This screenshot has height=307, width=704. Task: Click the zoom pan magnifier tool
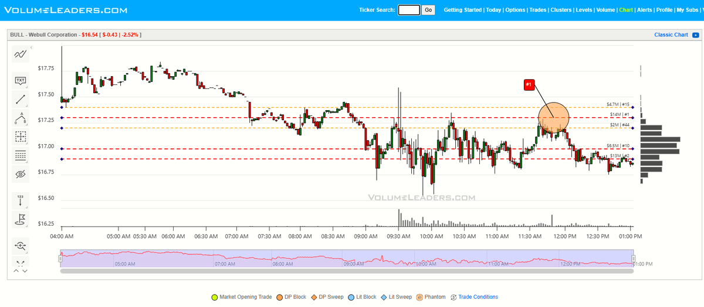21,245
